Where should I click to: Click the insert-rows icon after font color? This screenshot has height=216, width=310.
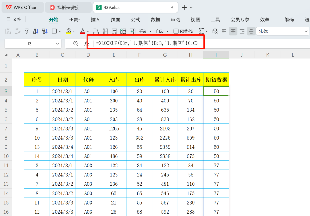click(96, 31)
